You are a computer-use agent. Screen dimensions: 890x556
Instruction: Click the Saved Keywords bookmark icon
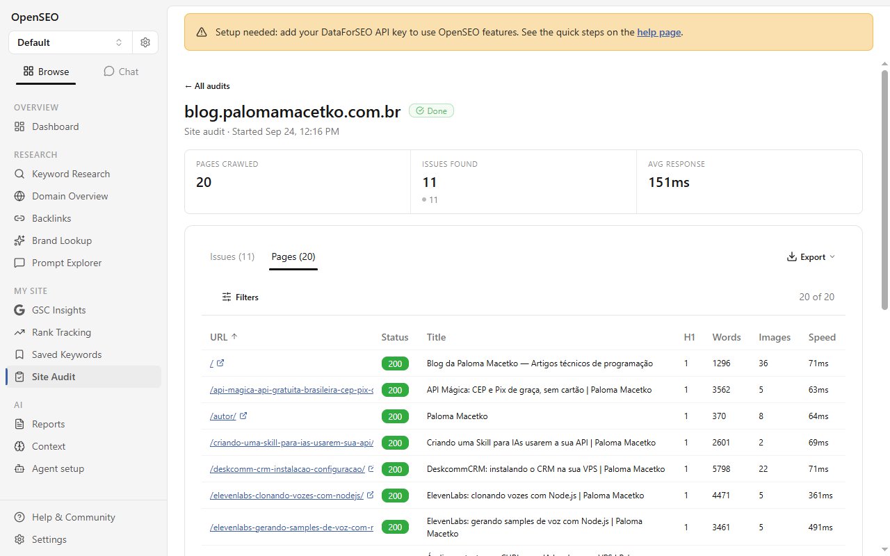[19, 354]
